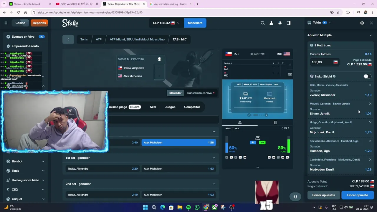Select the Competitor market filter
This screenshot has height=212, width=377.
192,107
